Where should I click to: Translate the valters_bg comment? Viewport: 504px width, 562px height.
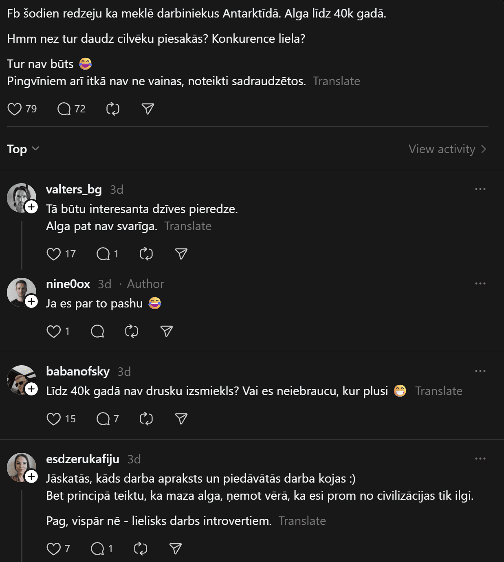click(188, 226)
